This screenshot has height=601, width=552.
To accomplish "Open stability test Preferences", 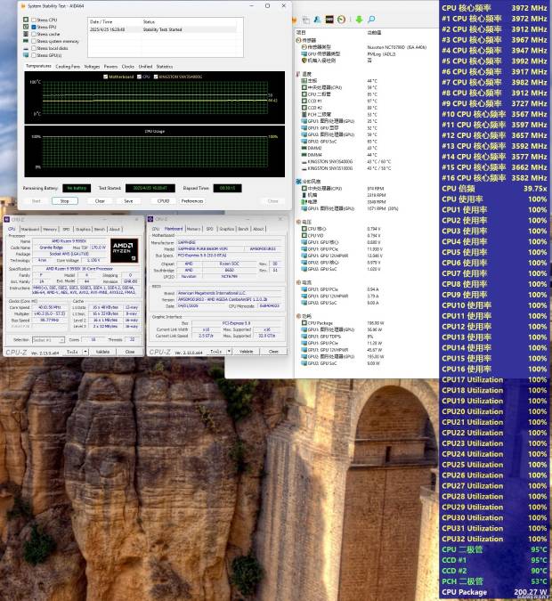I will coord(192,201).
